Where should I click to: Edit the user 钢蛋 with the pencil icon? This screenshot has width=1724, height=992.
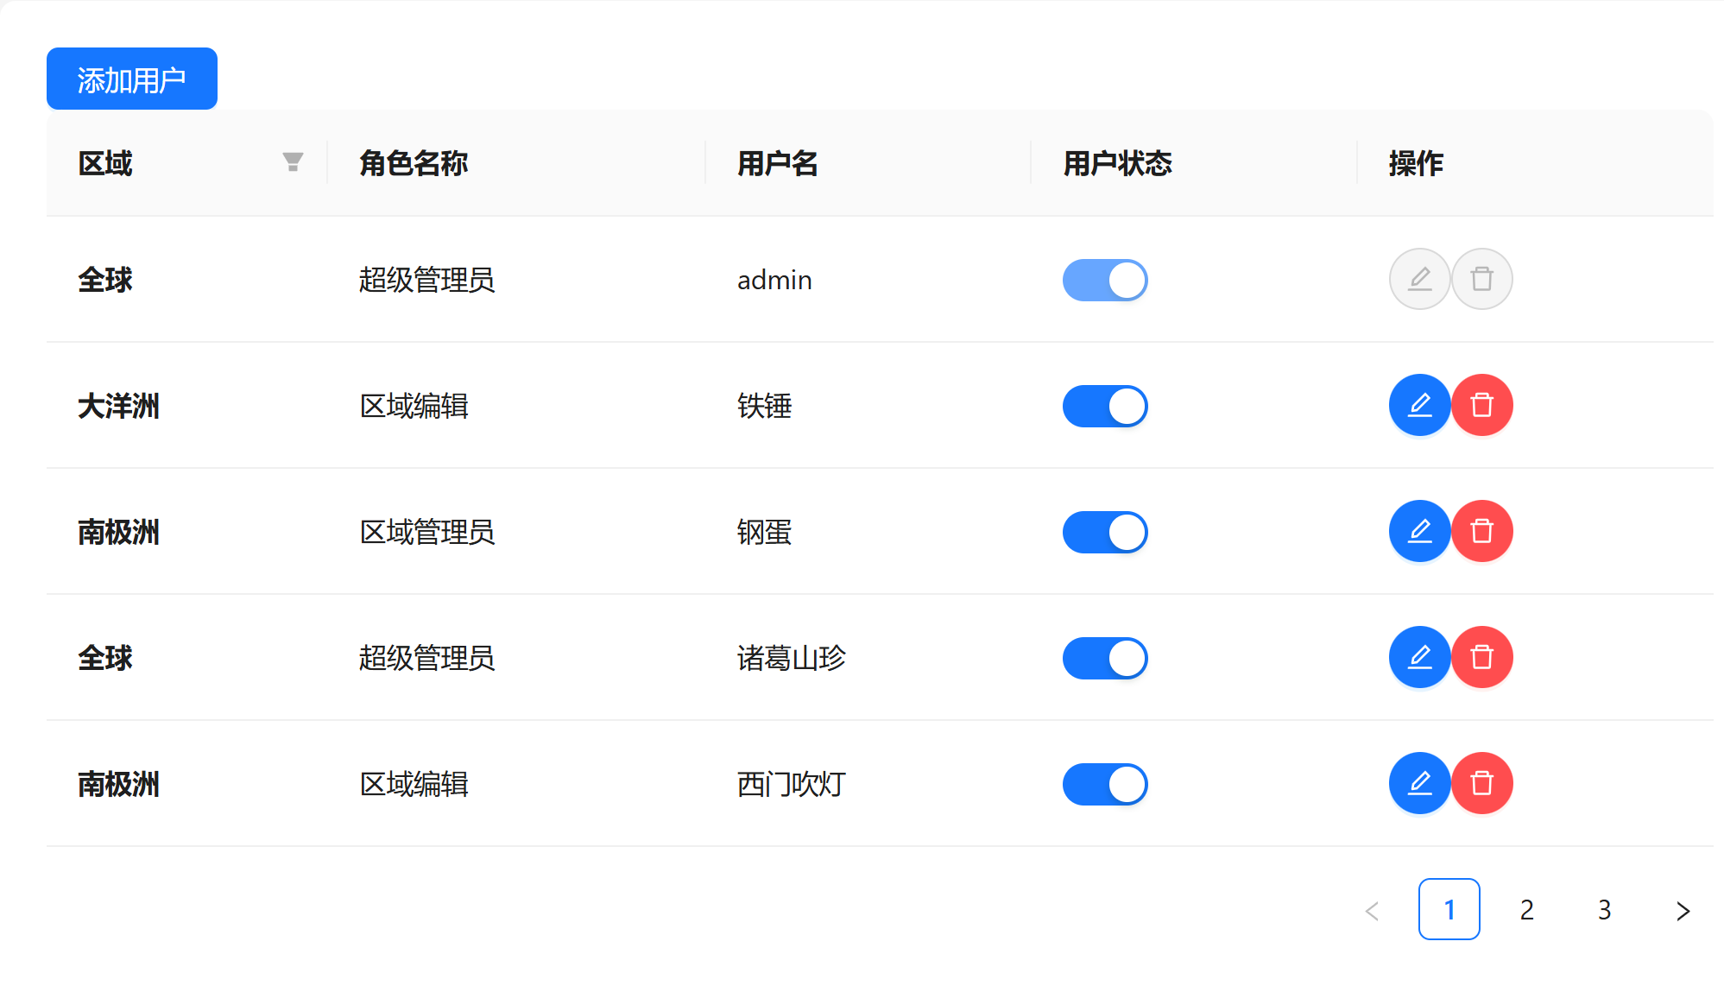1418,531
